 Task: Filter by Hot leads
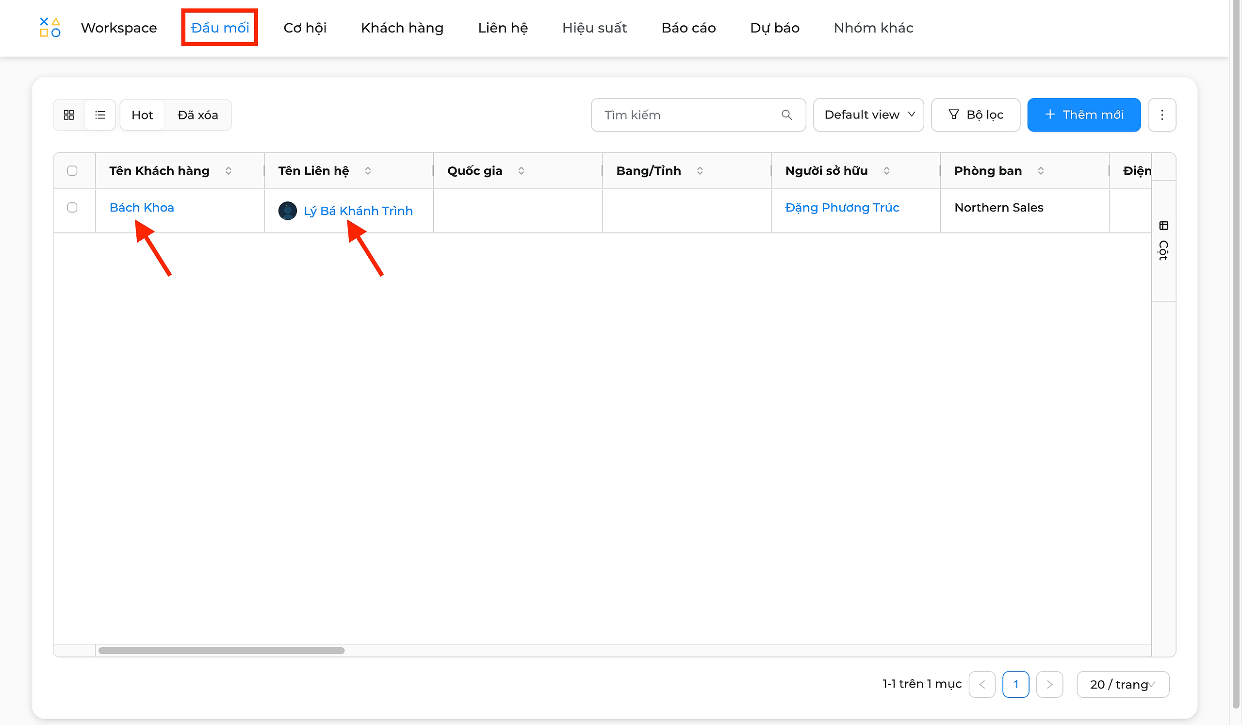point(143,115)
